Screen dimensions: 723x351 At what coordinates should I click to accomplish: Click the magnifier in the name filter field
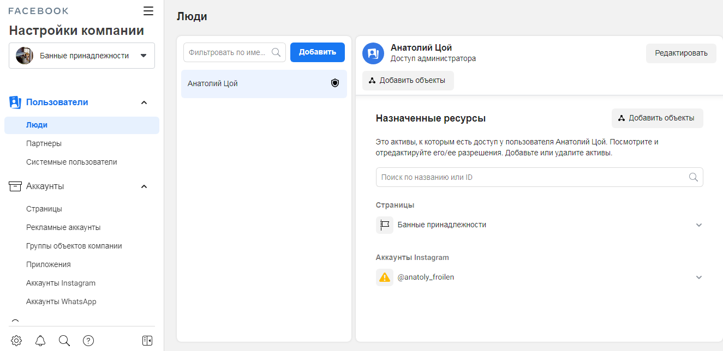pyautogui.click(x=276, y=52)
